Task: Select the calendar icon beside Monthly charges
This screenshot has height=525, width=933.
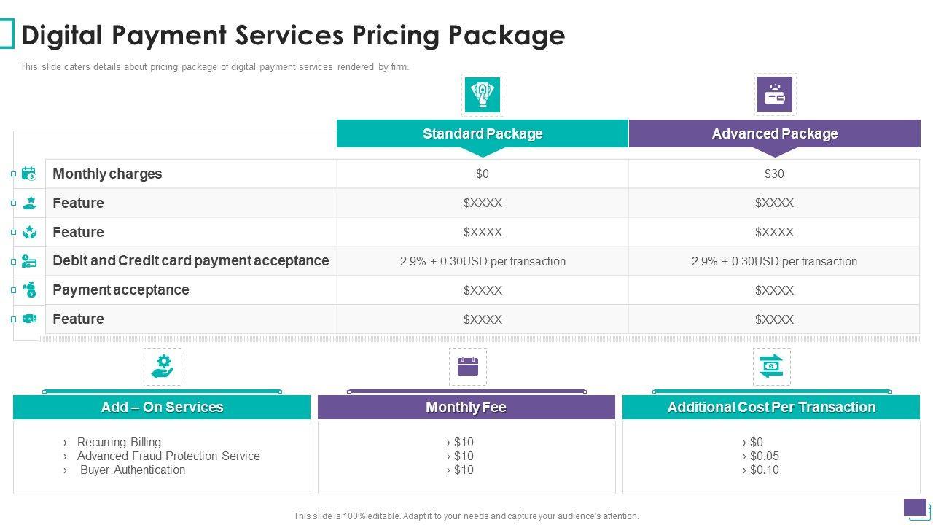Action: [29, 174]
